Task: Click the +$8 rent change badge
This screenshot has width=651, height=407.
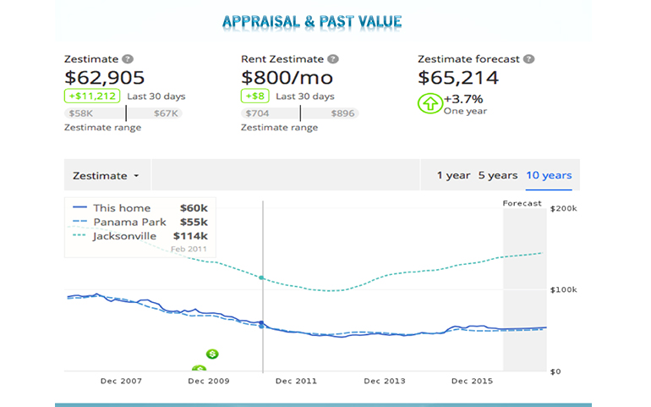Action: click(255, 96)
